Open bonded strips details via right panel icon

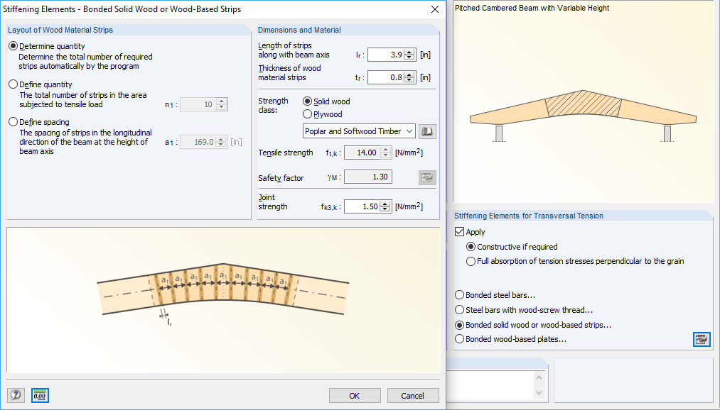tap(702, 339)
